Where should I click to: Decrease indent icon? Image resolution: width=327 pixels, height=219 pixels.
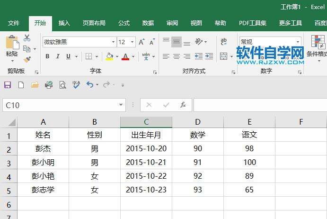pos(199,56)
